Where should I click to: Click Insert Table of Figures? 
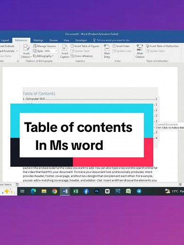(x=85, y=46)
